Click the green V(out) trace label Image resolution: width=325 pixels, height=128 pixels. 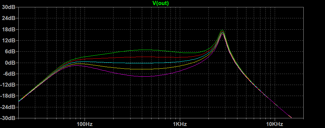[161, 3]
